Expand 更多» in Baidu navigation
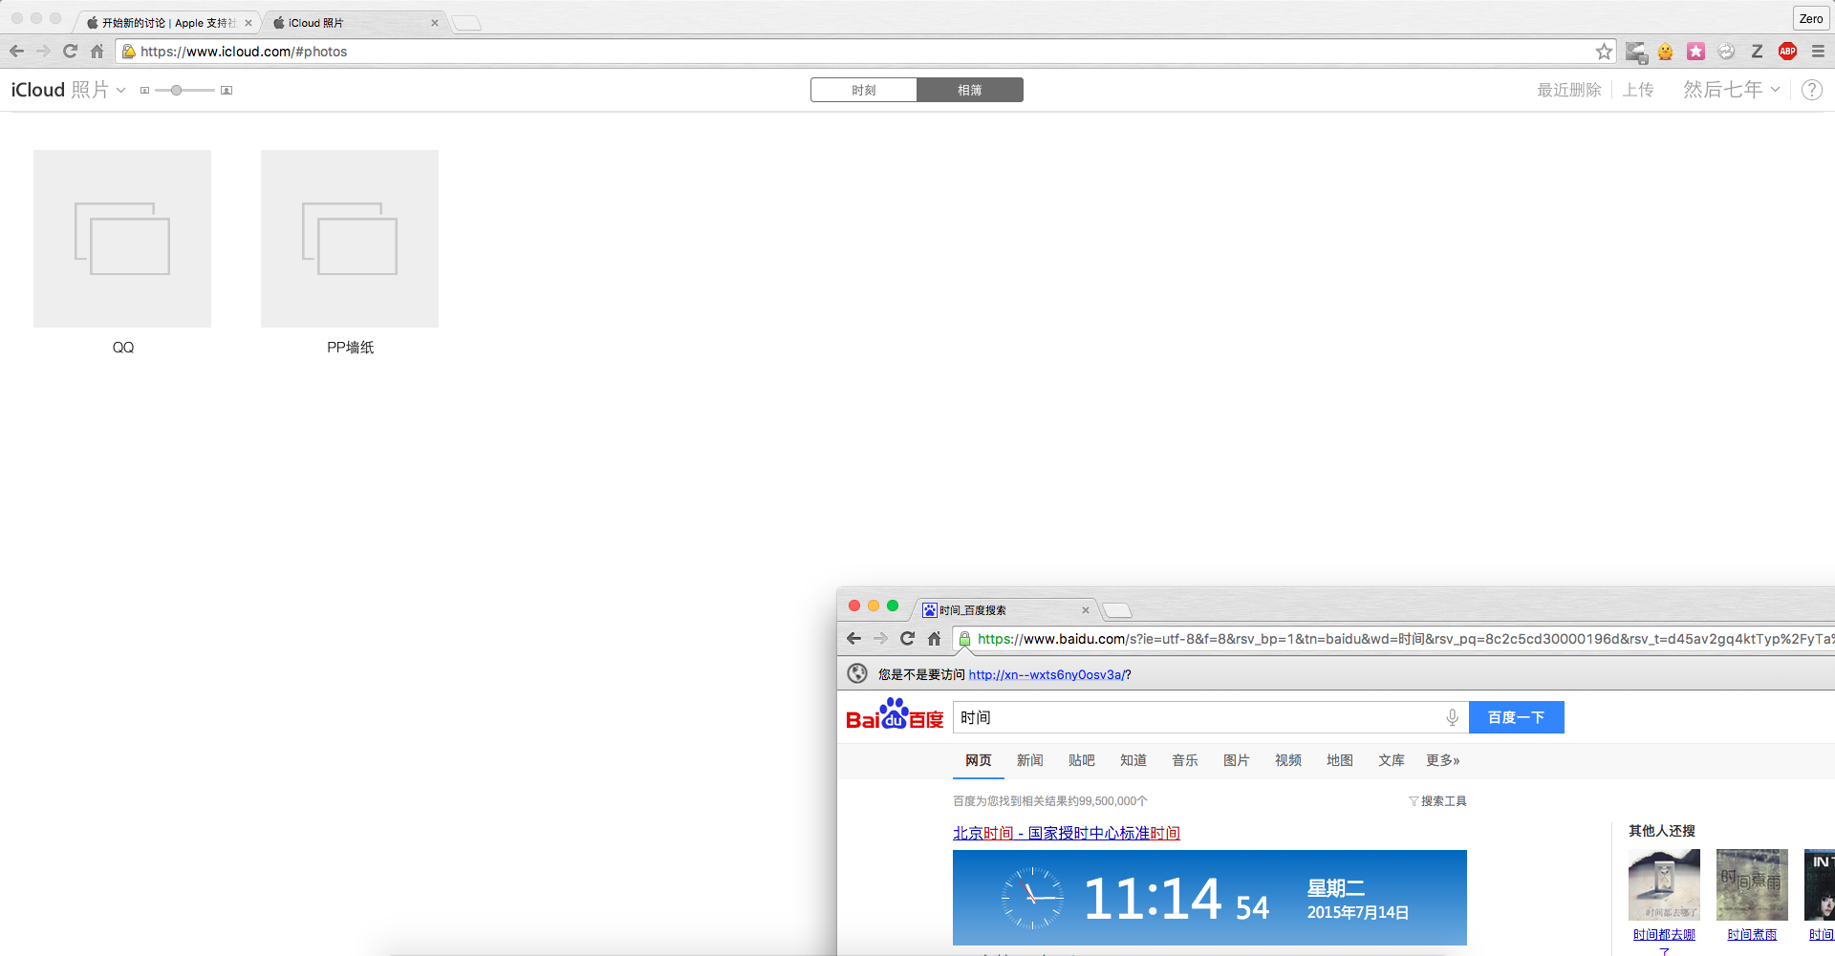 coord(1442,760)
